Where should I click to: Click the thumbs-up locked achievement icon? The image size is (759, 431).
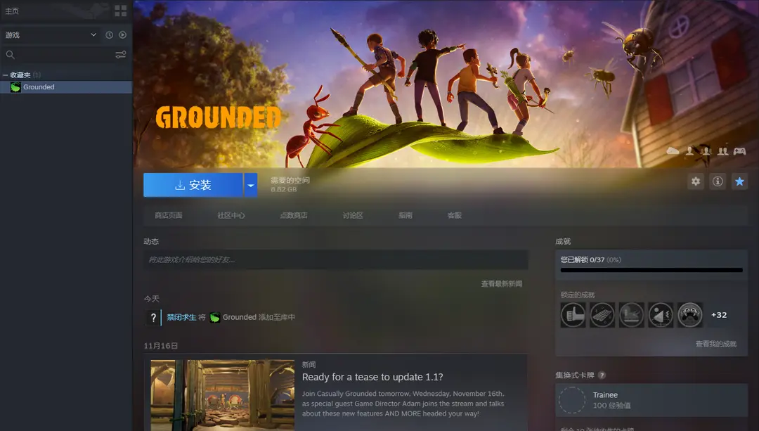(573, 315)
